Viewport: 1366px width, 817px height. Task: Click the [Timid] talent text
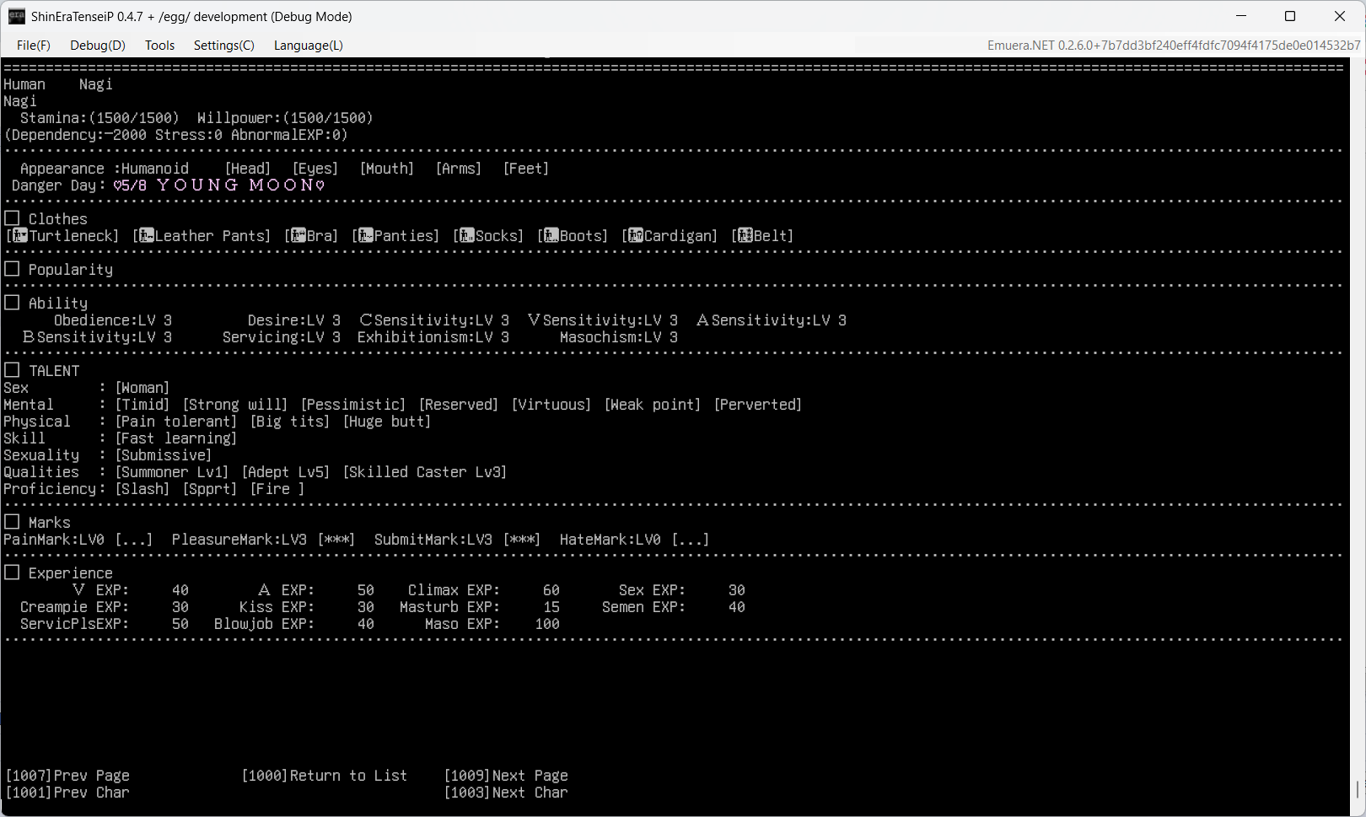click(x=143, y=405)
